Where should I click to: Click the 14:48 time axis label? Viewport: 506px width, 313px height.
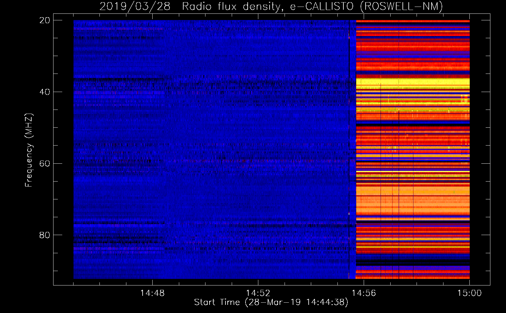click(152, 293)
